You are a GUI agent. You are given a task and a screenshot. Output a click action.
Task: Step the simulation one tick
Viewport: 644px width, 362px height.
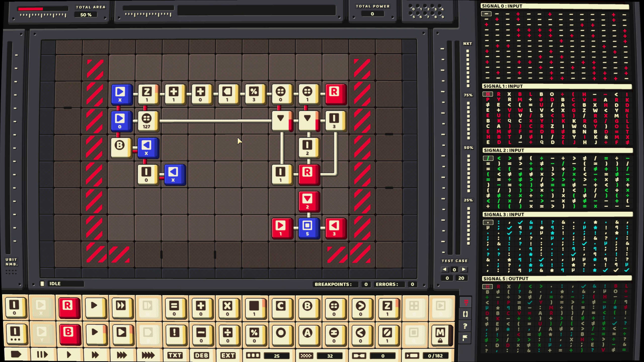(42, 355)
